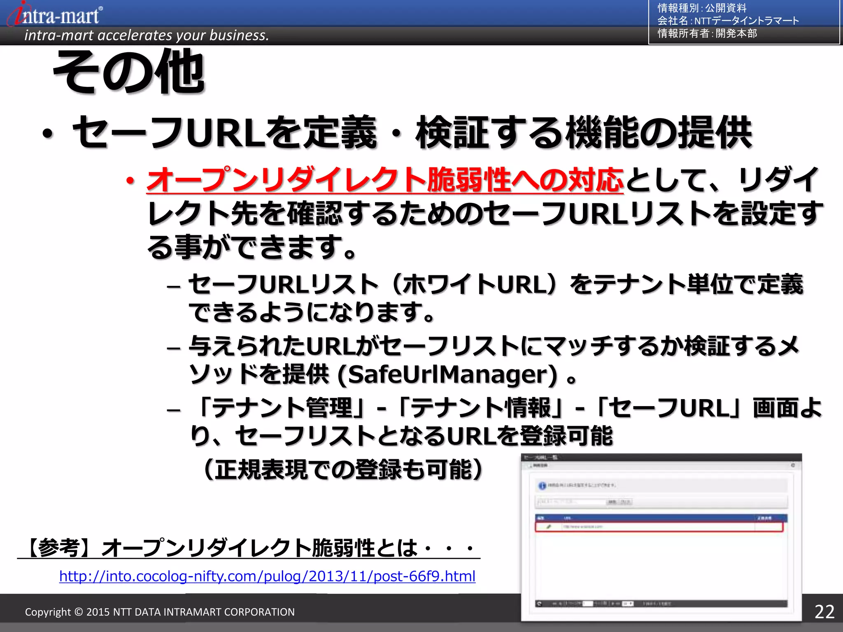Open the into.cocolog-nifty.com reference link
Screen dimensions: 843x632
click(x=267, y=576)
